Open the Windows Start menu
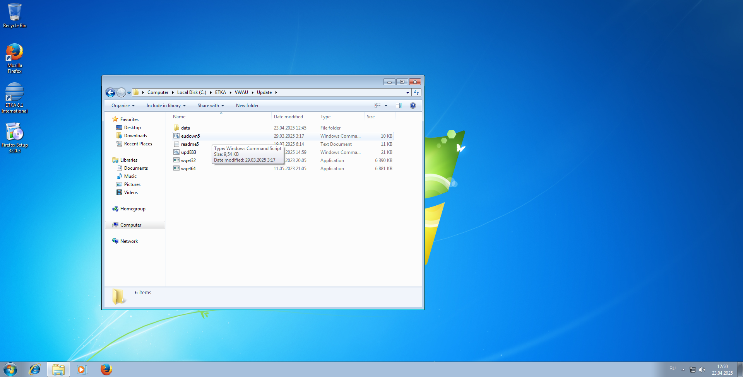The height and width of the screenshot is (377, 743). (10, 369)
